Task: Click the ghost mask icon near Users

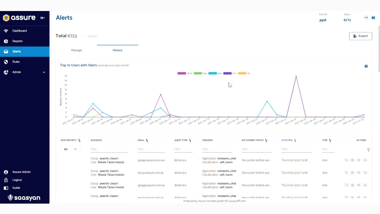Action: click(x=366, y=18)
